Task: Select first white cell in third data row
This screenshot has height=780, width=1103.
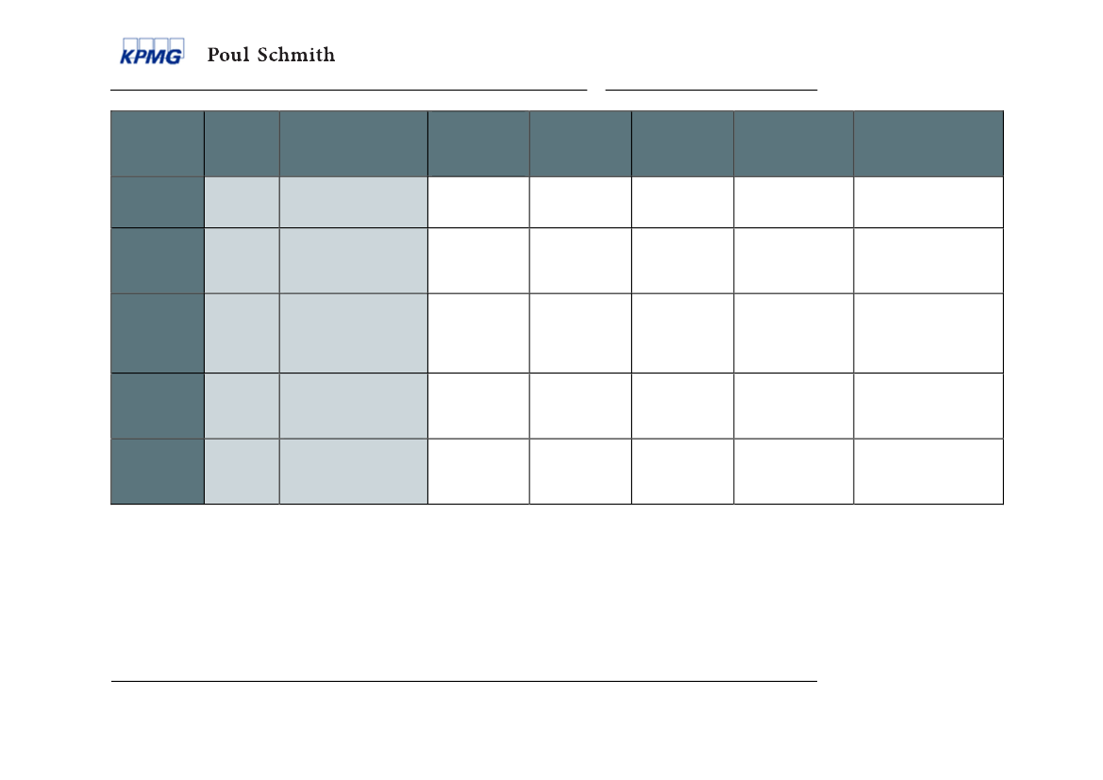Action: (x=478, y=333)
